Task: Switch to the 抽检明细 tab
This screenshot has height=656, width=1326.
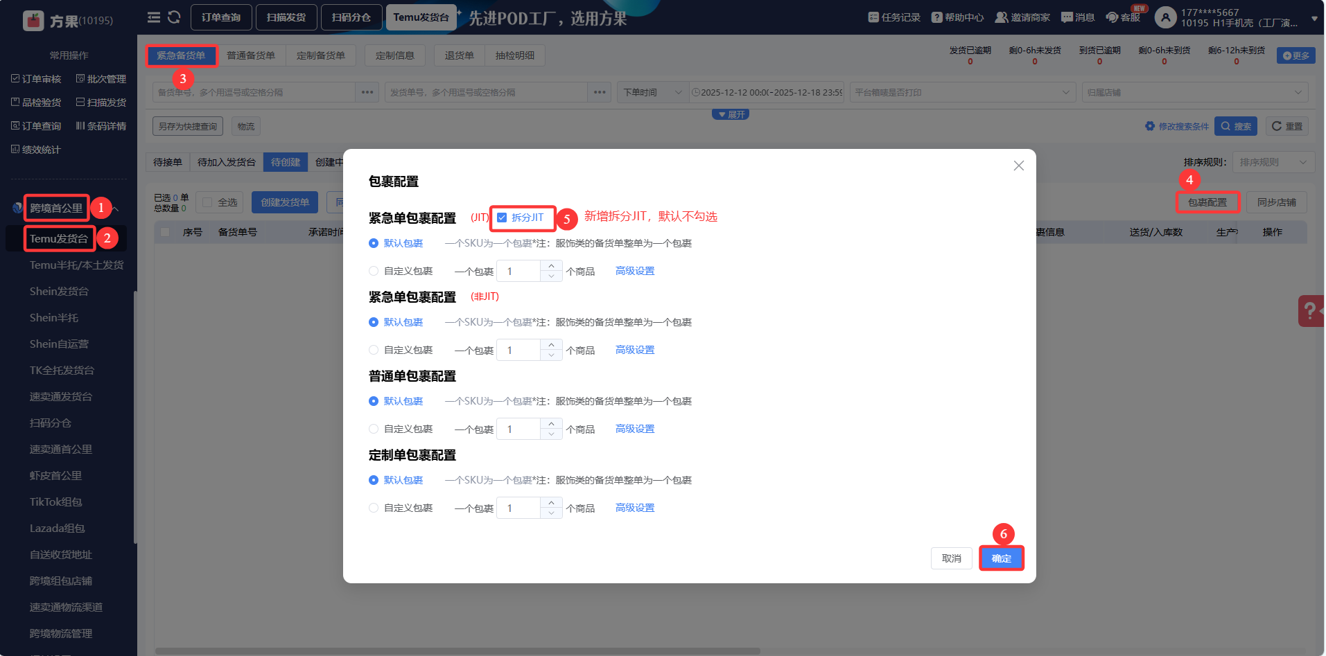Action: click(515, 55)
